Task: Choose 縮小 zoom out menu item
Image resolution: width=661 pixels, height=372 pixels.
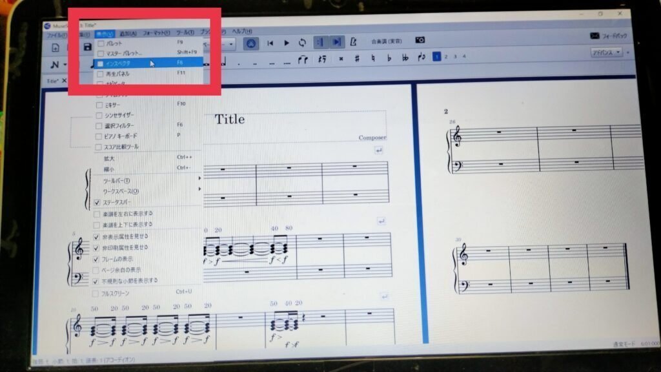Action: click(147, 169)
